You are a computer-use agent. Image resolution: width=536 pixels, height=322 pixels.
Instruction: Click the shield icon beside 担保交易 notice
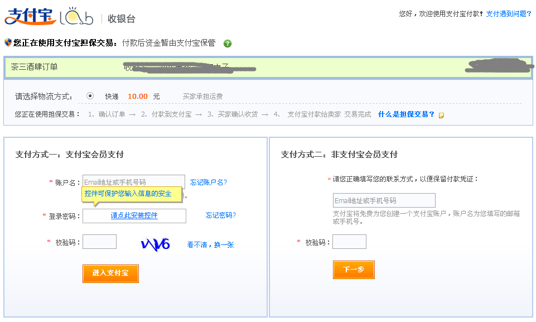coord(8,42)
